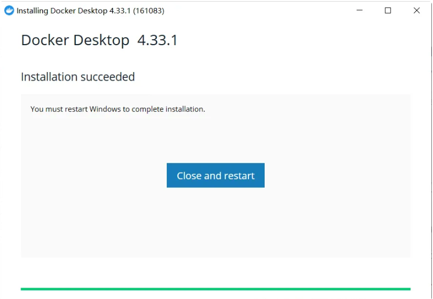Minimize the Docker installer window
433x299 pixels.
pos(359,11)
